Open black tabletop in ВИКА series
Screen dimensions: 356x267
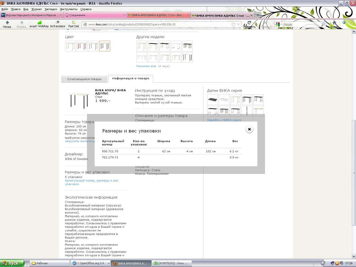click(x=213, y=100)
